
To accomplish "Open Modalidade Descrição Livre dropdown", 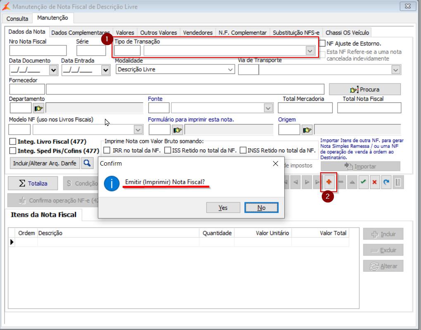I will pos(230,69).
